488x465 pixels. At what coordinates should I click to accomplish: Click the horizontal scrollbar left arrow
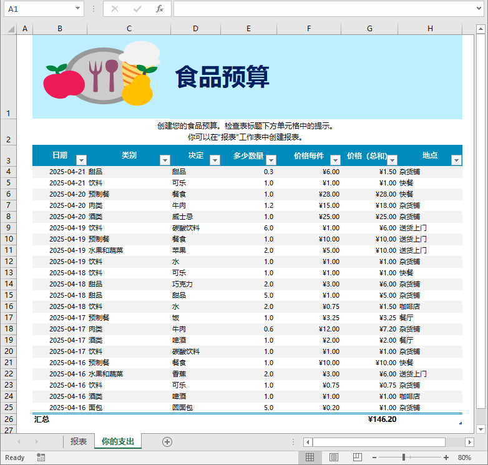[x=308, y=442]
